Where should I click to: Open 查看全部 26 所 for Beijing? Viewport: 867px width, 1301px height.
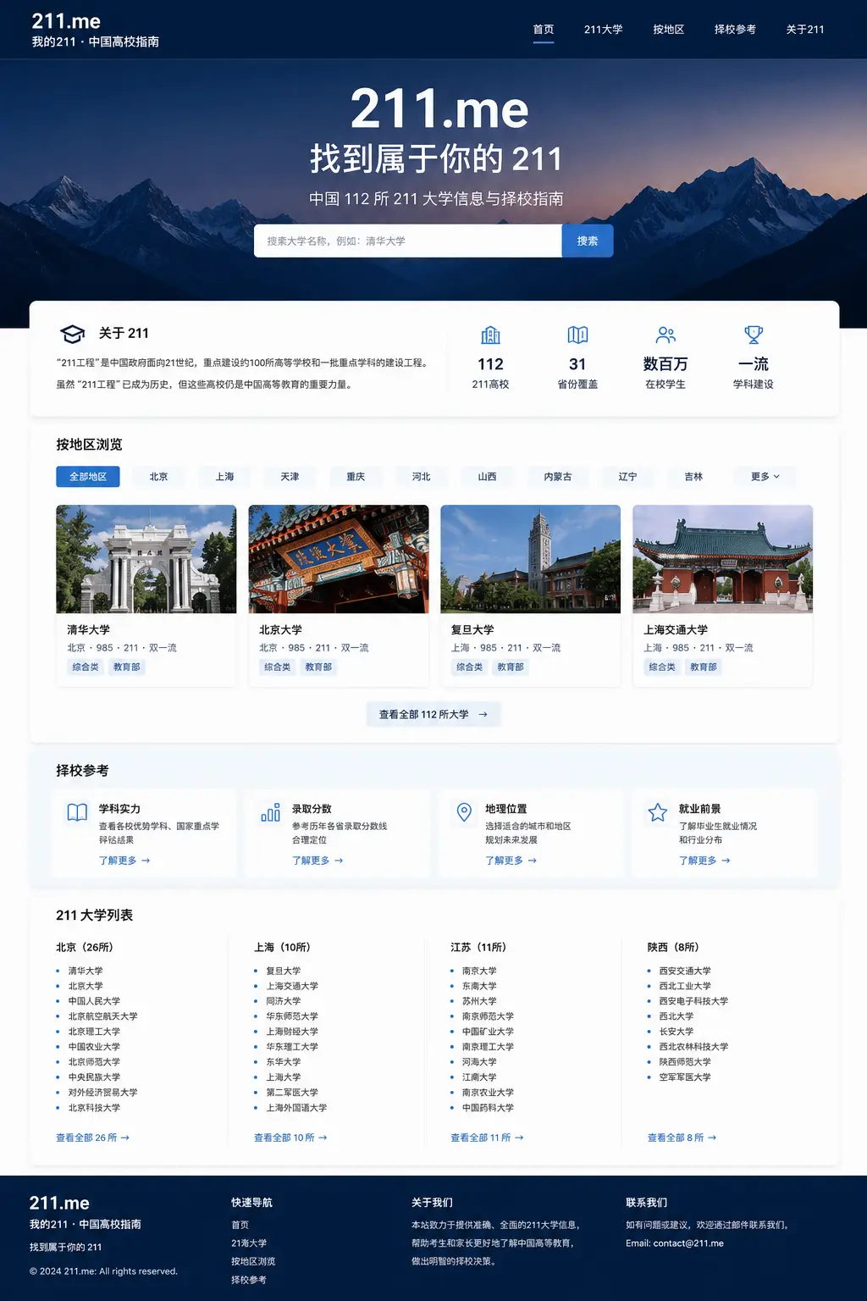click(93, 1138)
